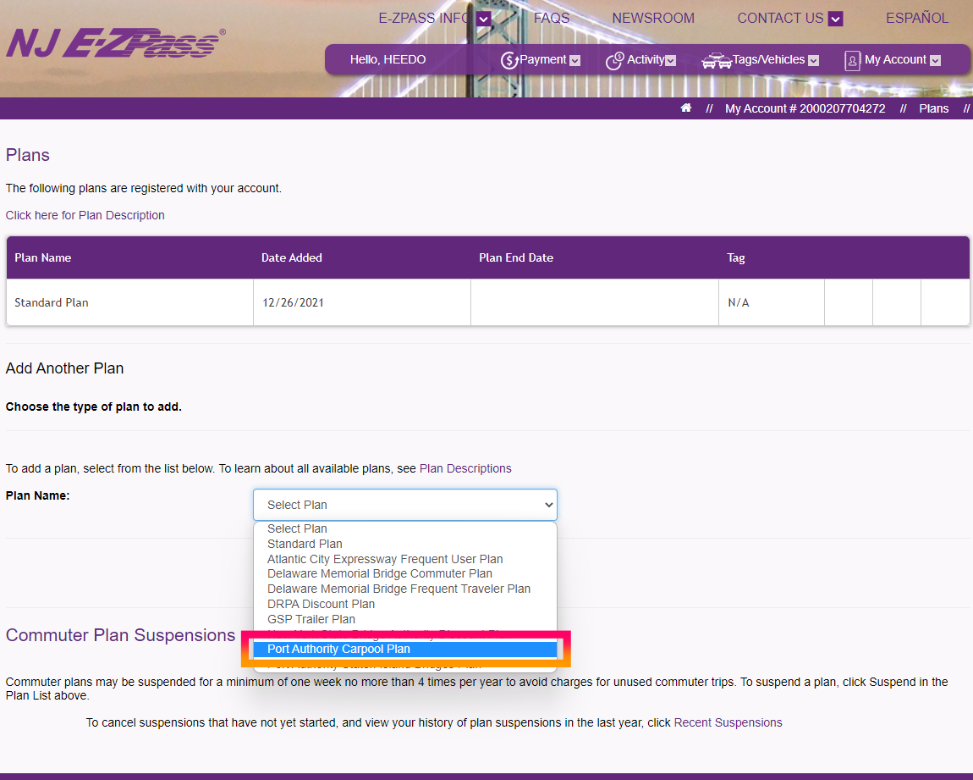This screenshot has width=973, height=780.
Task: Click CONTACT US menu item
Action: click(780, 18)
